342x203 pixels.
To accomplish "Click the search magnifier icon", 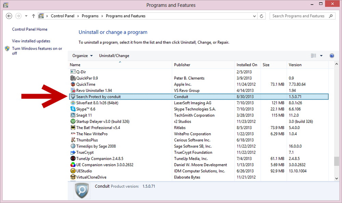I will (331, 16).
